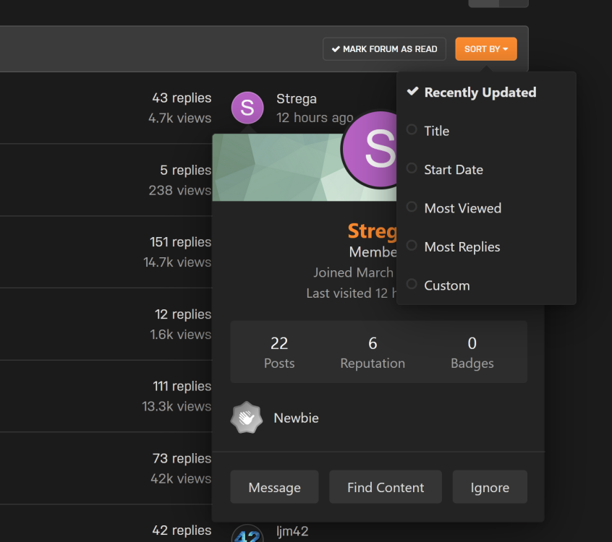Click the Message button

[274, 487]
